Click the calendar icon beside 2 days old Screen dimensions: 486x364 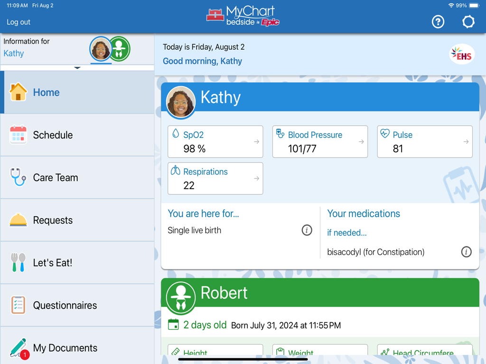(x=173, y=325)
